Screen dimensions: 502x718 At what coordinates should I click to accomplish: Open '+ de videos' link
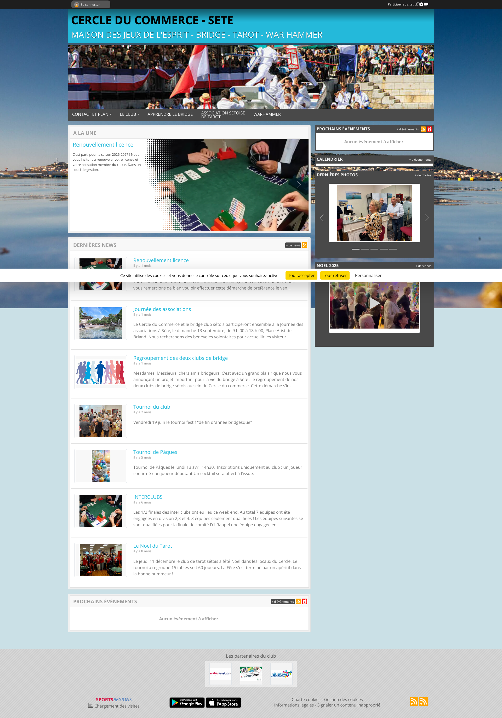[423, 266]
